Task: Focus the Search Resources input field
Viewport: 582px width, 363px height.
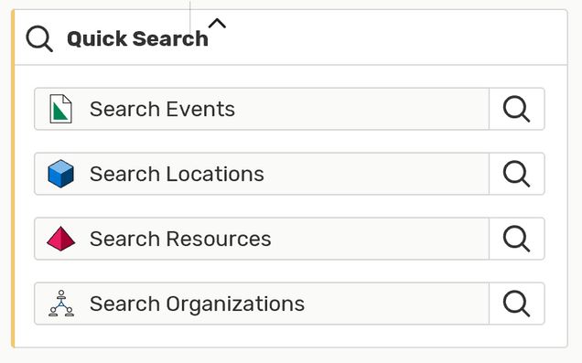Action: 262,239
